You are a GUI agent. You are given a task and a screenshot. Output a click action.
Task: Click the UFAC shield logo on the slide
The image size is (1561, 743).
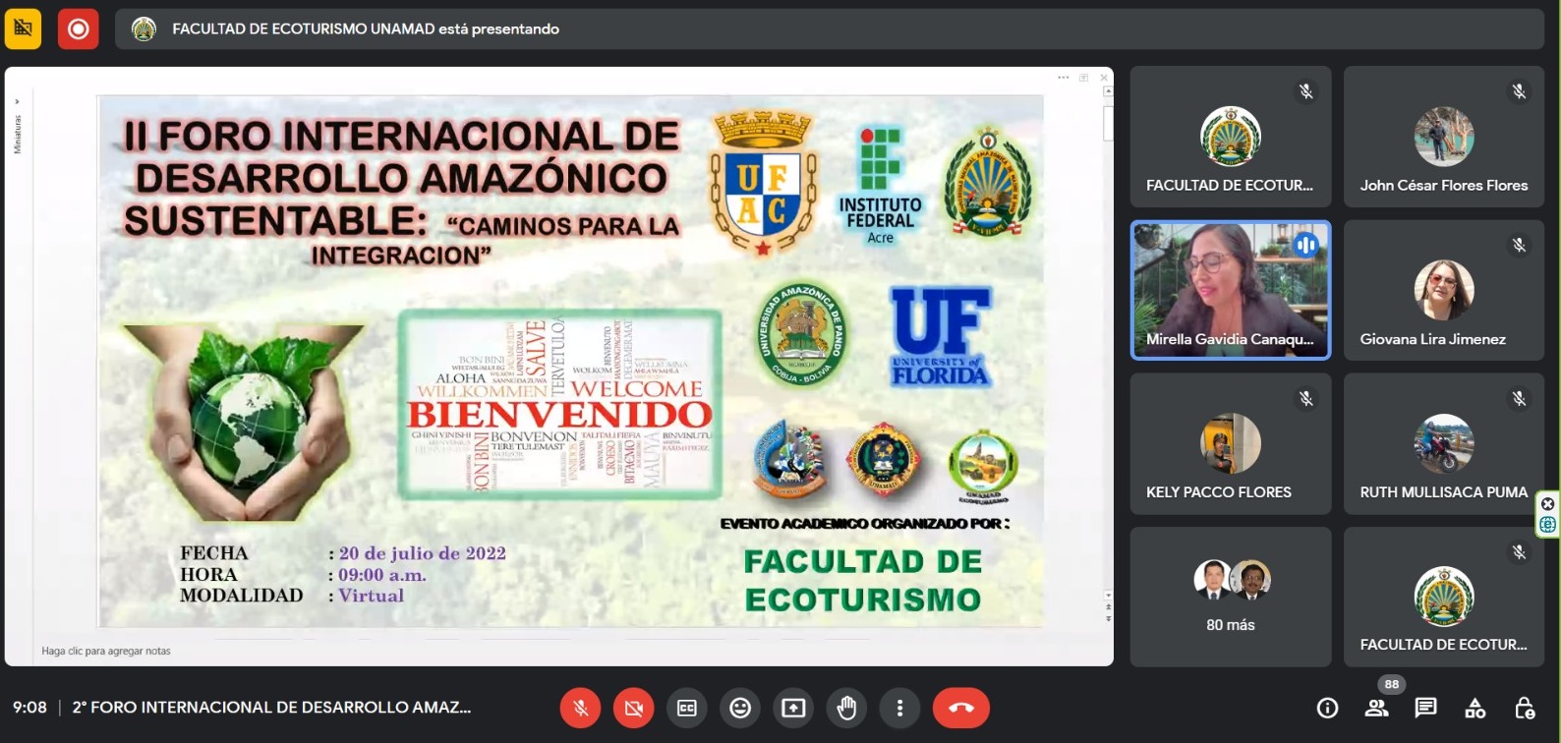[764, 183]
